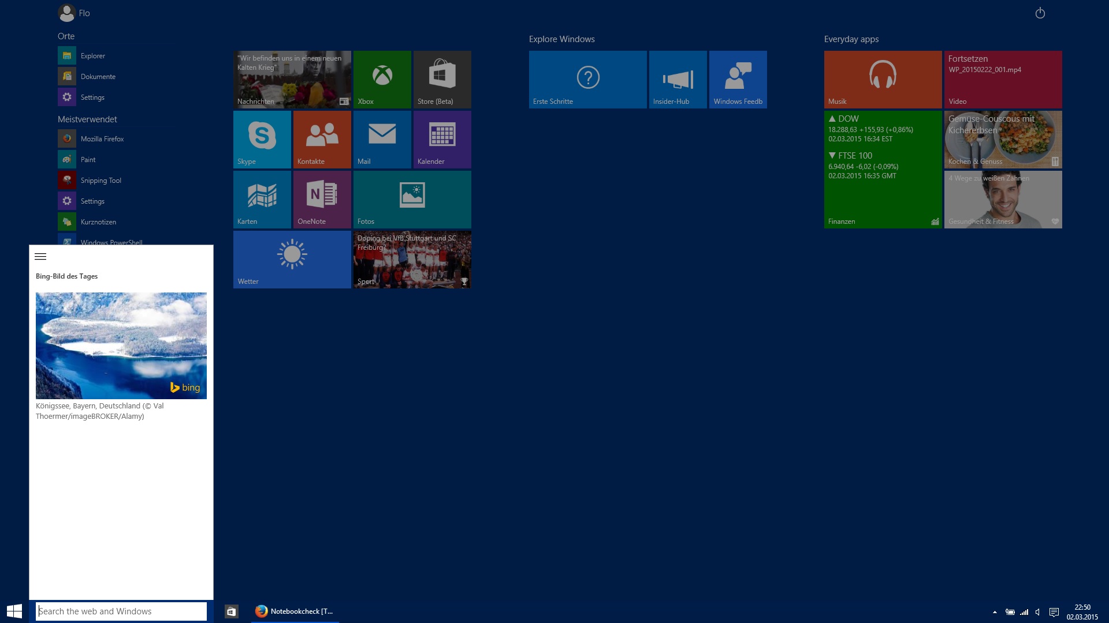Image resolution: width=1109 pixels, height=623 pixels.
Task: Click the battery power tray icon
Action: [1010, 612]
